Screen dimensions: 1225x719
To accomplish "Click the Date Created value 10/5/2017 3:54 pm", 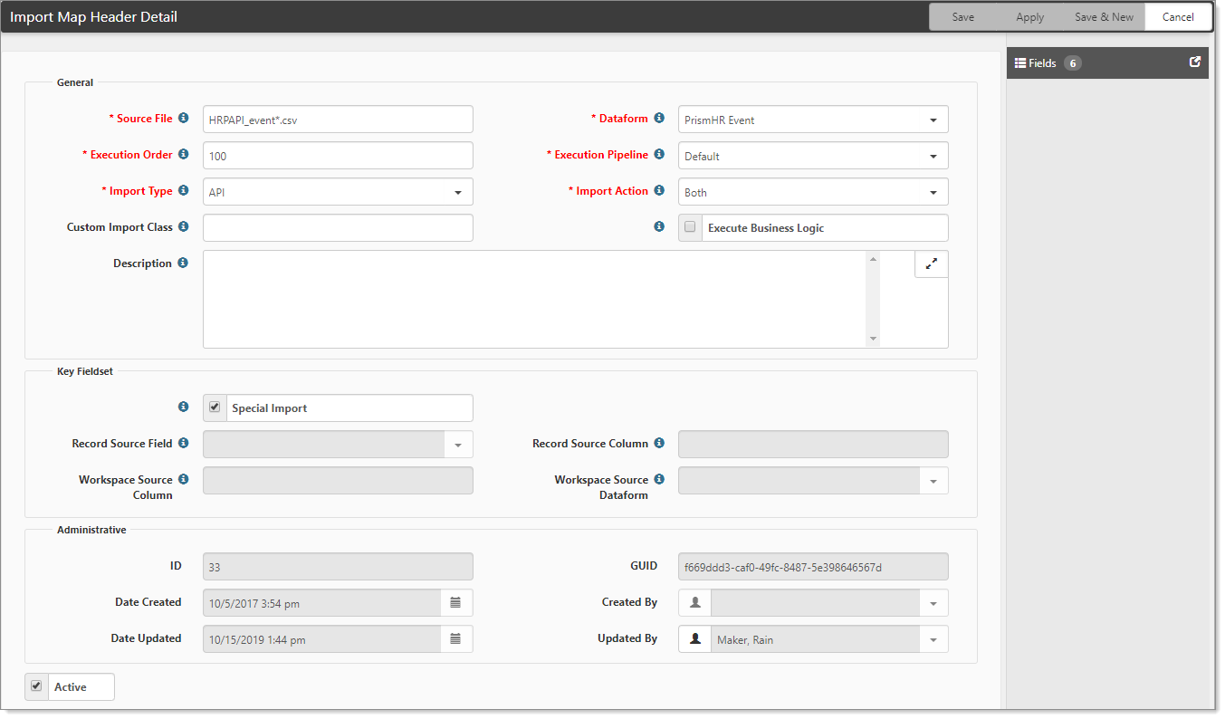I will click(321, 603).
